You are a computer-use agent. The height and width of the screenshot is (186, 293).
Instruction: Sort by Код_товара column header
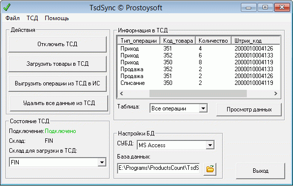coord(177,40)
